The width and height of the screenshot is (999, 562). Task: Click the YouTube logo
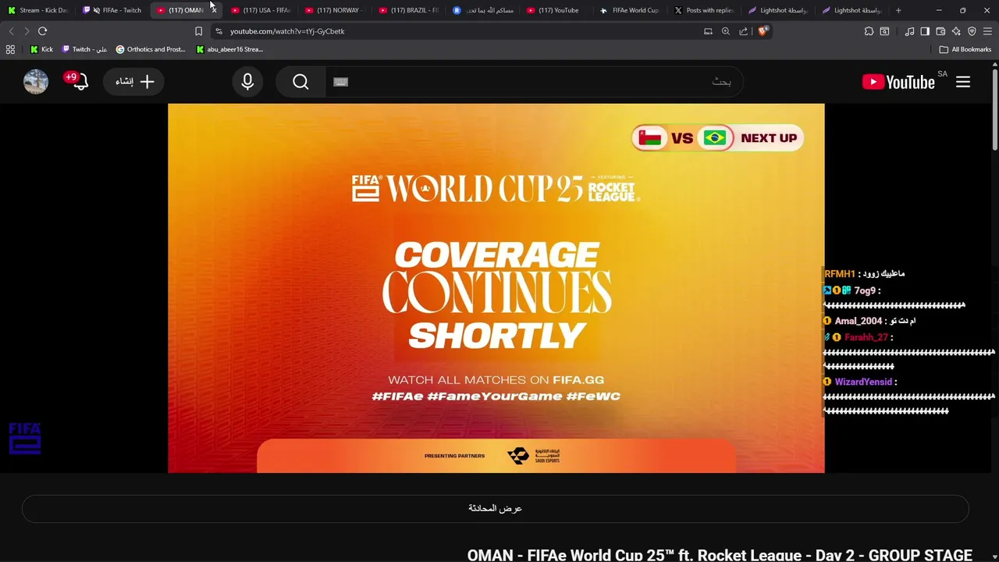tap(898, 82)
